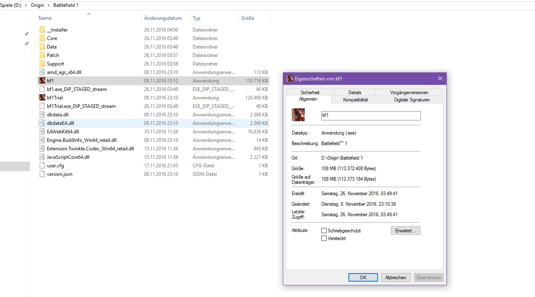Click the JSON-Datei type cell
Viewport: 535px width, 297px height.
coord(205,174)
